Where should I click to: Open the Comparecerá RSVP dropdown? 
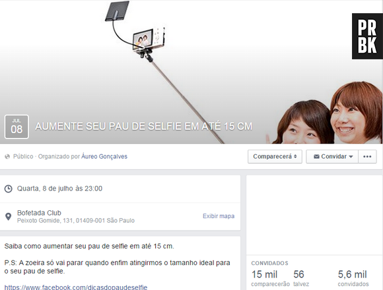[275, 156]
